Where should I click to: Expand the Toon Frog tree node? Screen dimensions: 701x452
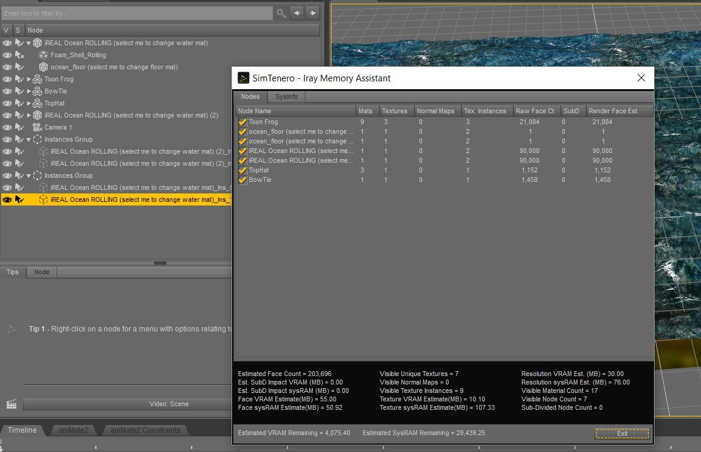coord(28,79)
